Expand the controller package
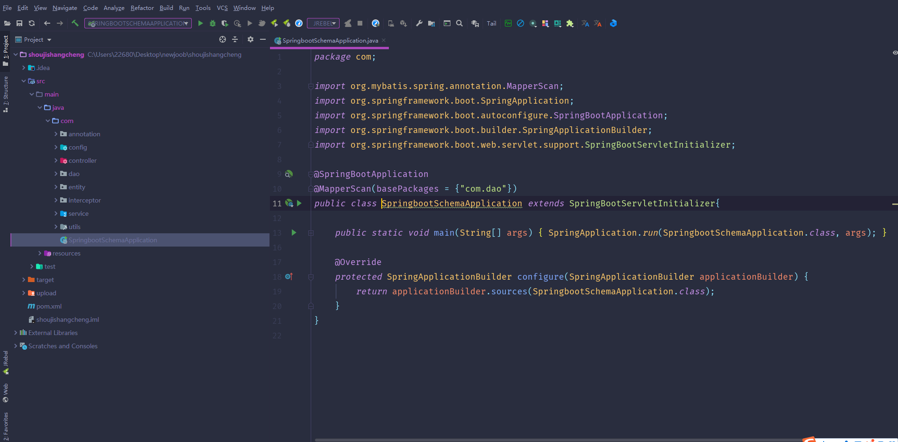 tap(56, 160)
